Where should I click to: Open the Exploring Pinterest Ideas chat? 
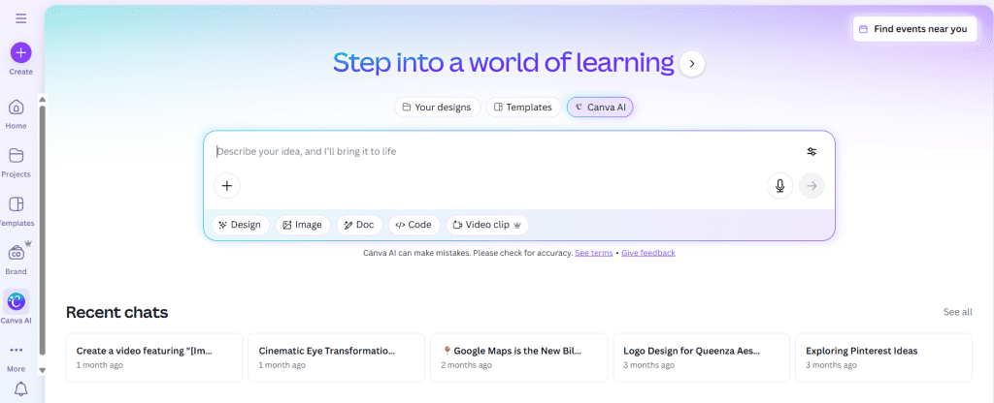(883, 357)
